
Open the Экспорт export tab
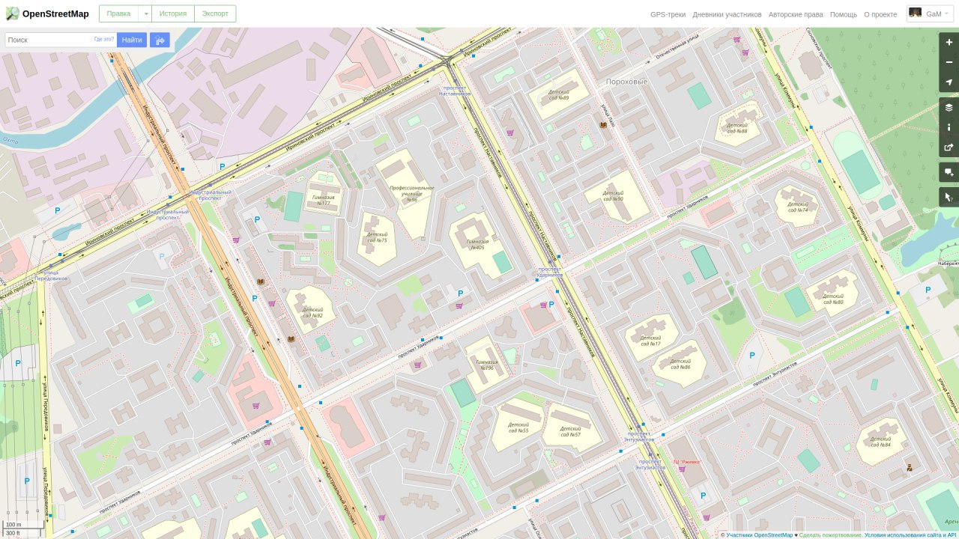click(215, 13)
